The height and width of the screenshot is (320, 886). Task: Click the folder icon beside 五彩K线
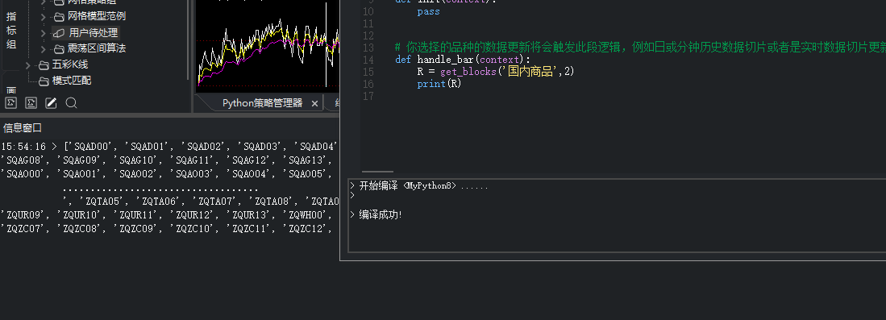(x=44, y=65)
